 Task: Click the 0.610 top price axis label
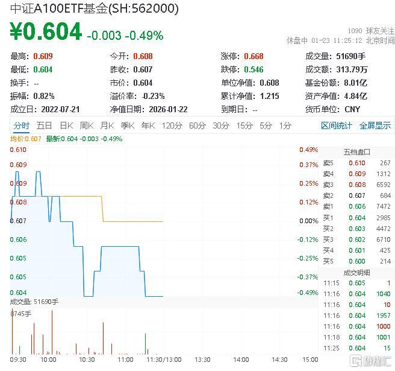coord(18,150)
